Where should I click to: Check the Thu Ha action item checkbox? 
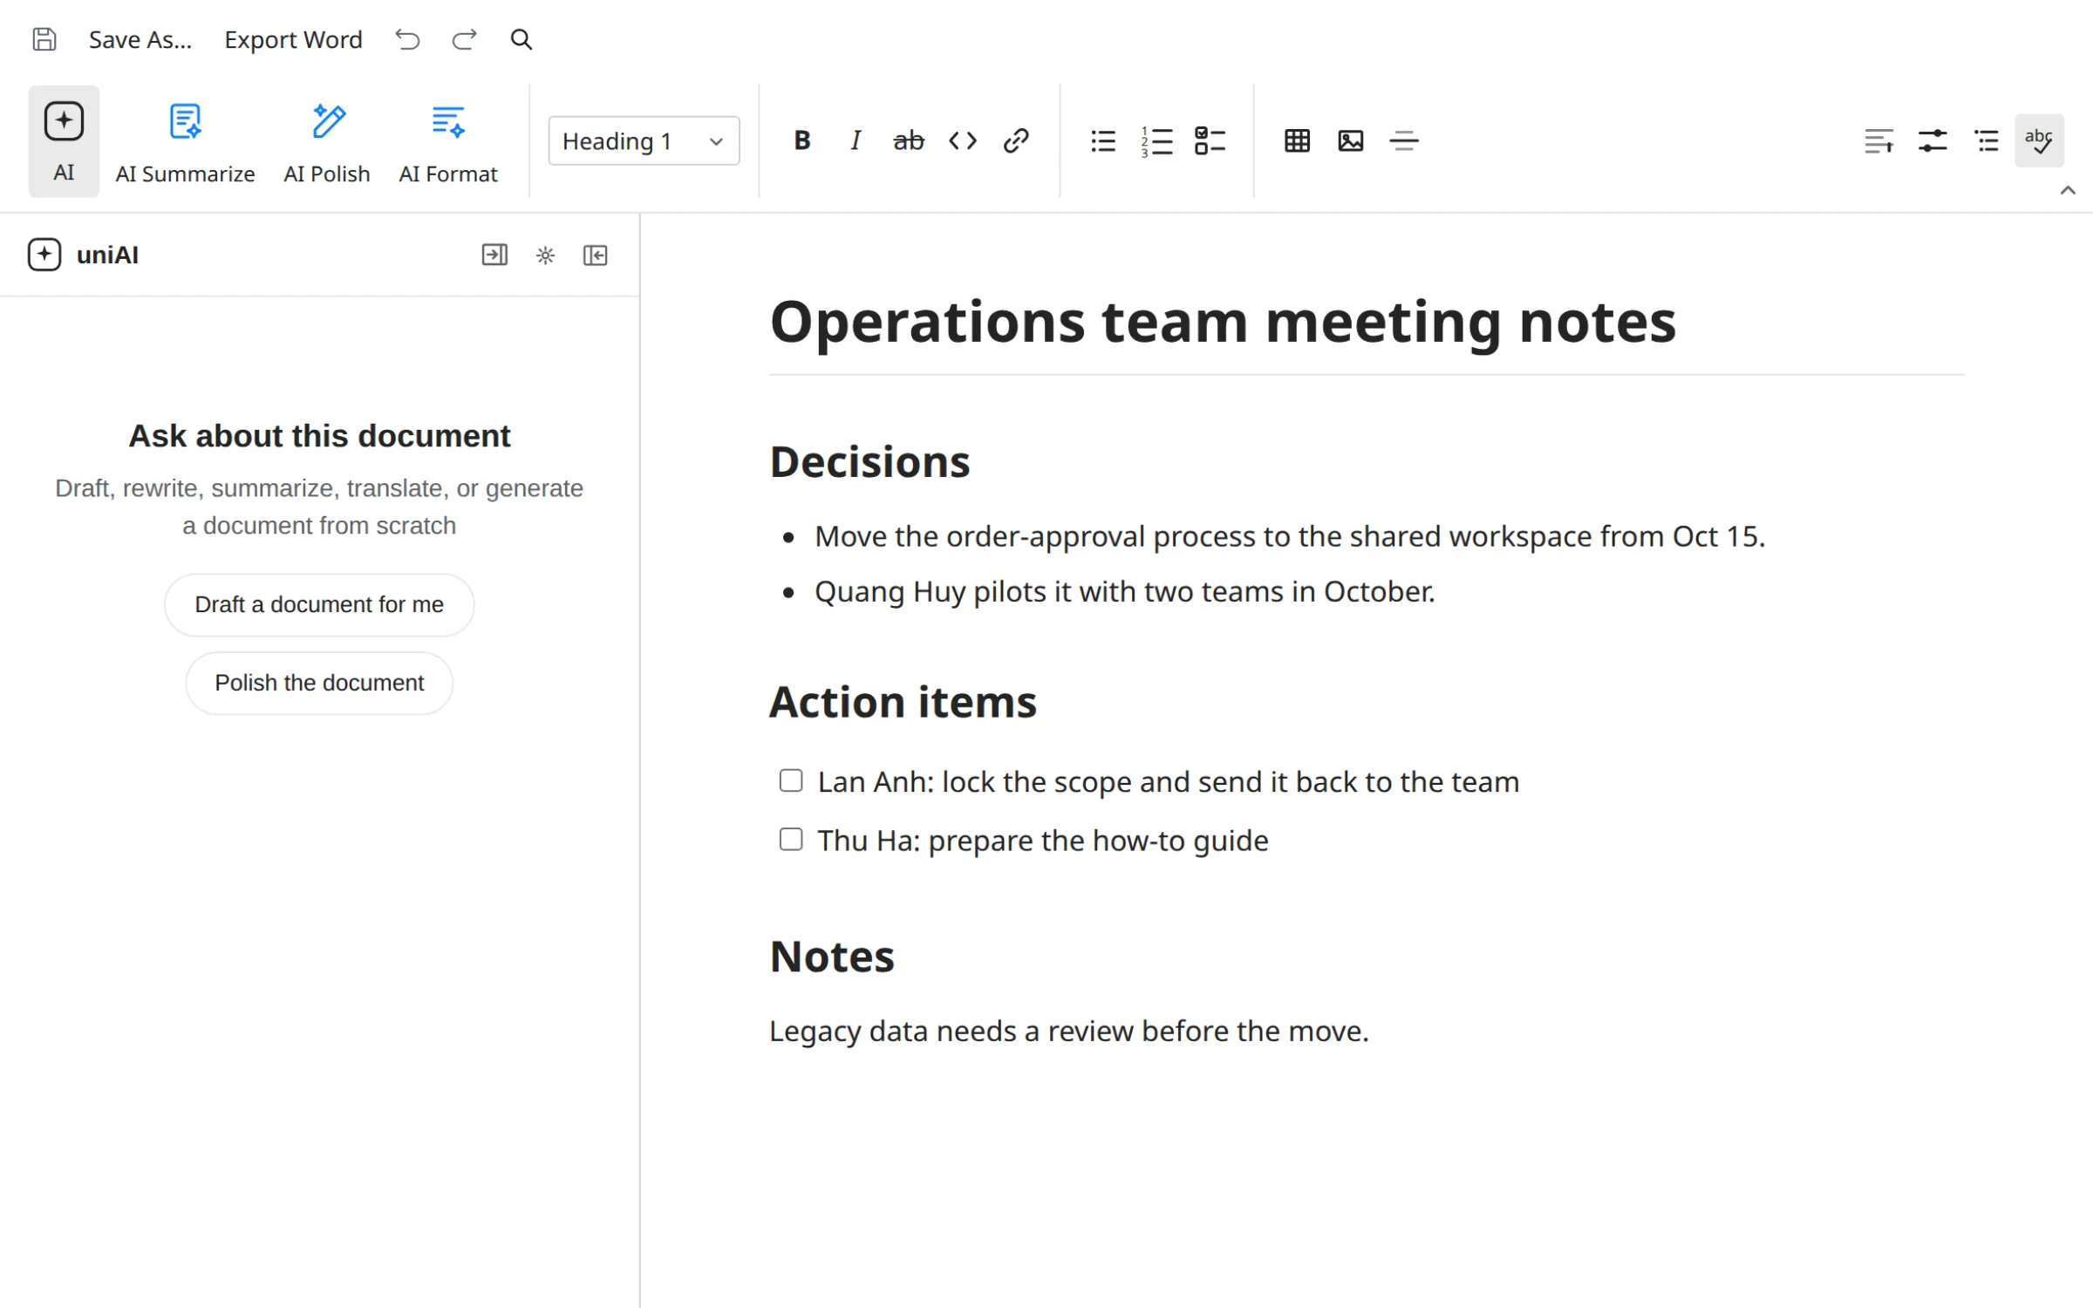pos(791,840)
